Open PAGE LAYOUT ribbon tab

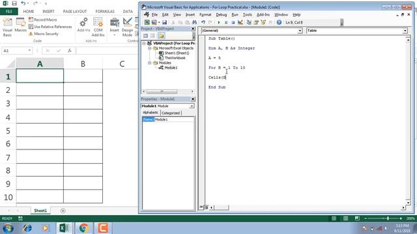click(x=75, y=12)
